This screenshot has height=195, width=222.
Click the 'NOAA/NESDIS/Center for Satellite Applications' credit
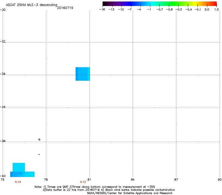[130, 193]
